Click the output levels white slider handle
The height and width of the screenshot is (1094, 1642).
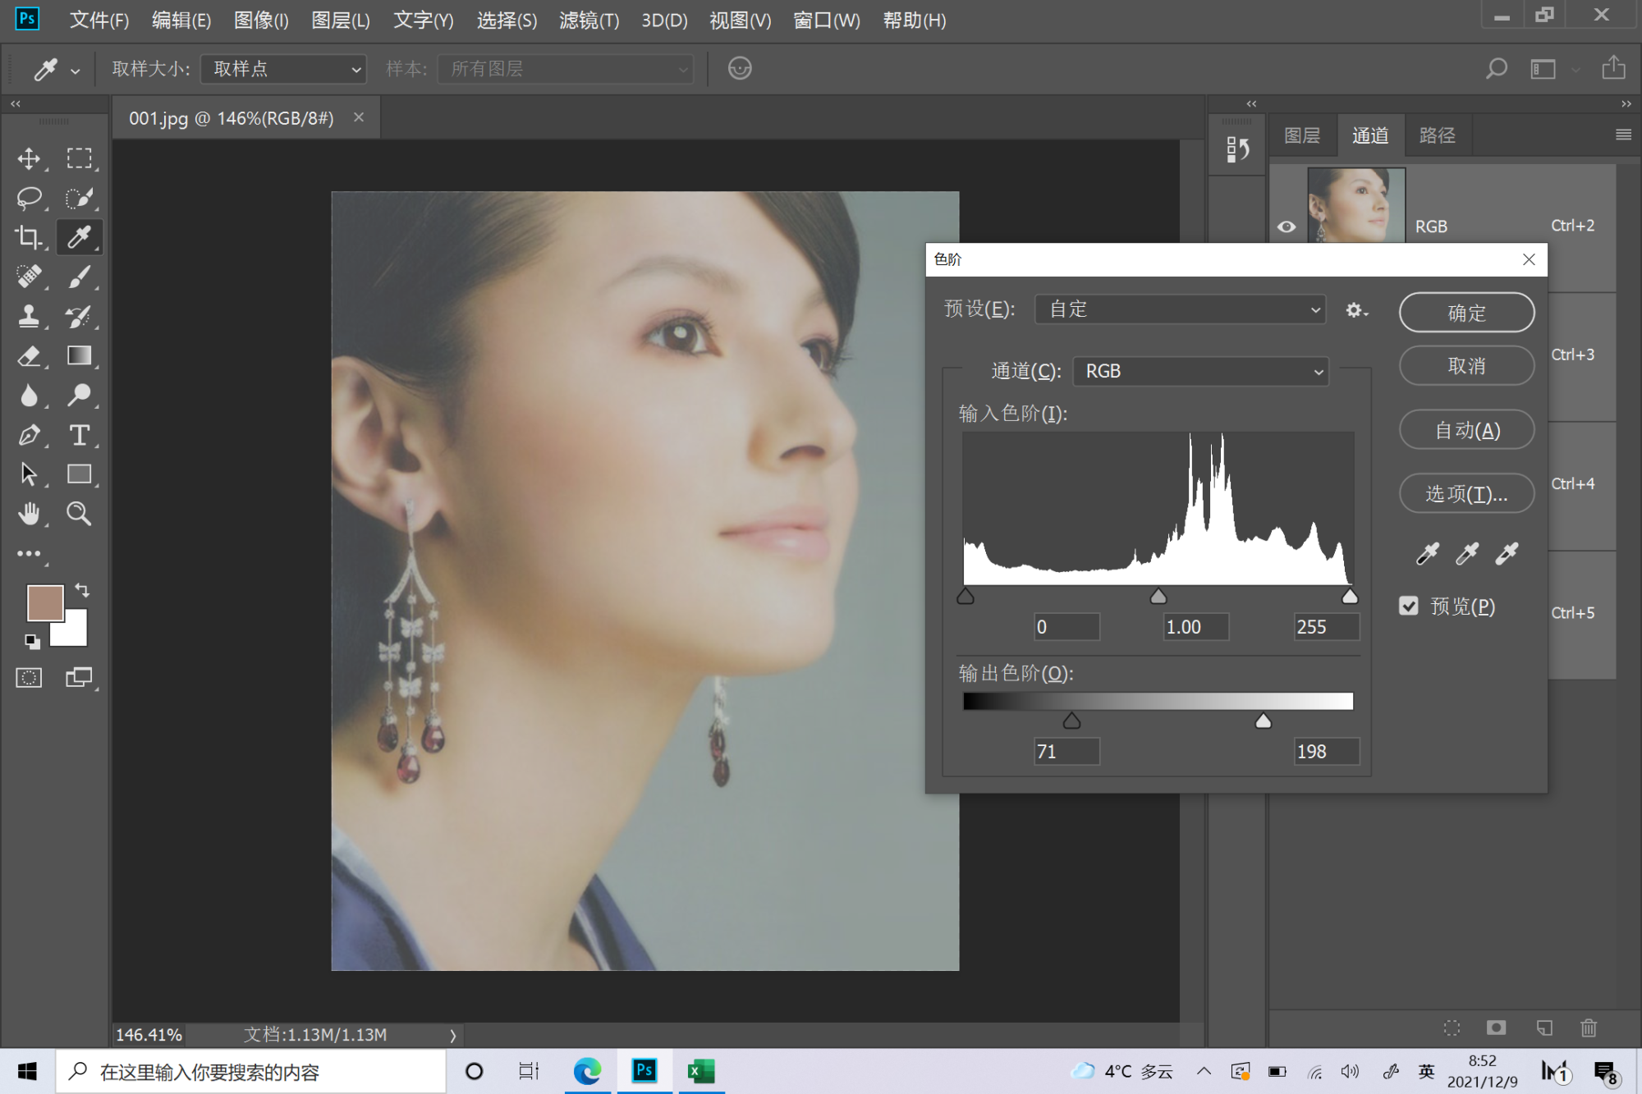(1264, 721)
